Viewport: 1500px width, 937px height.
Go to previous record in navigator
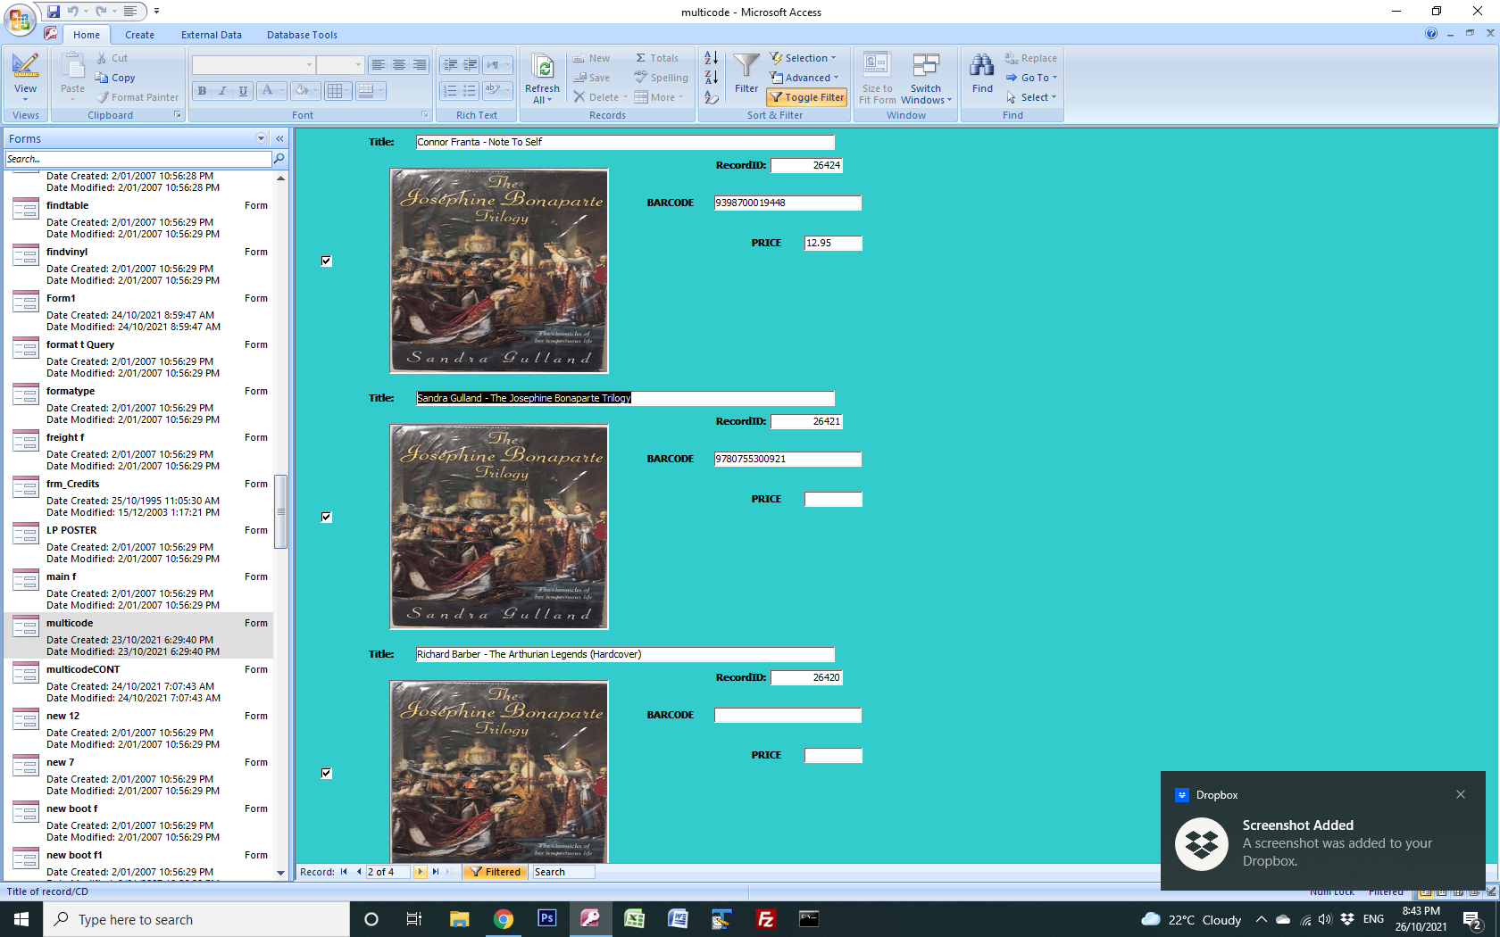[359, 872]
